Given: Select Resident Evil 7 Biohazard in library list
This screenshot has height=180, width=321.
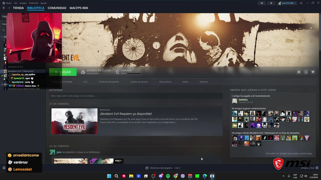Looking at the screenshot, I should [21, 71].
